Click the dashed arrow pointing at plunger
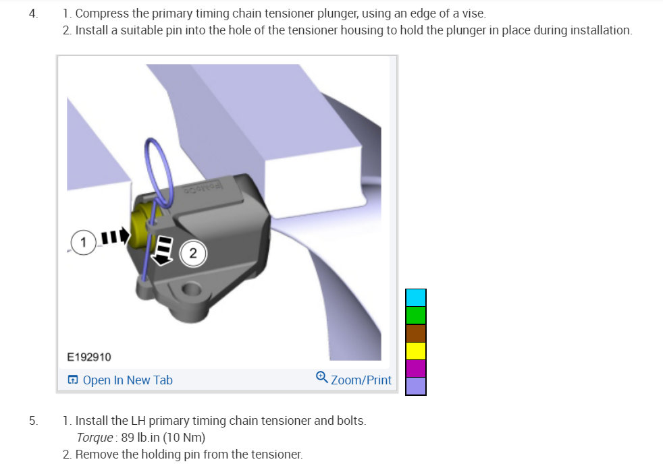The image size is (663, 468). tap(115, 236)
